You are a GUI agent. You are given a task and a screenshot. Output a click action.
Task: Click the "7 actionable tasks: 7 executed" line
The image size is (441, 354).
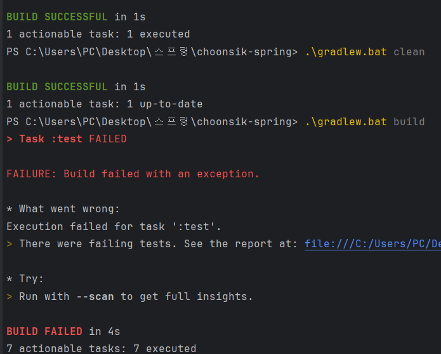click(101, 348)
